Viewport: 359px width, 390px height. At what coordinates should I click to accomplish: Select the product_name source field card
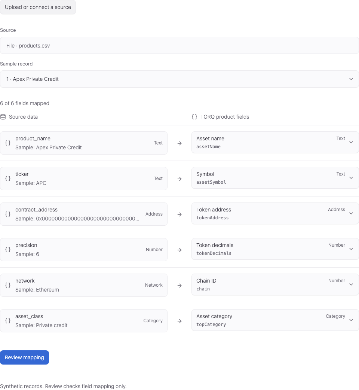[84, 143]
